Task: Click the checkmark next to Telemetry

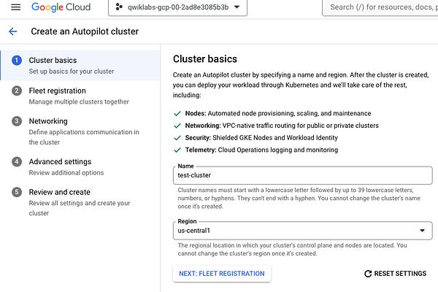Action: pos(177,150)
